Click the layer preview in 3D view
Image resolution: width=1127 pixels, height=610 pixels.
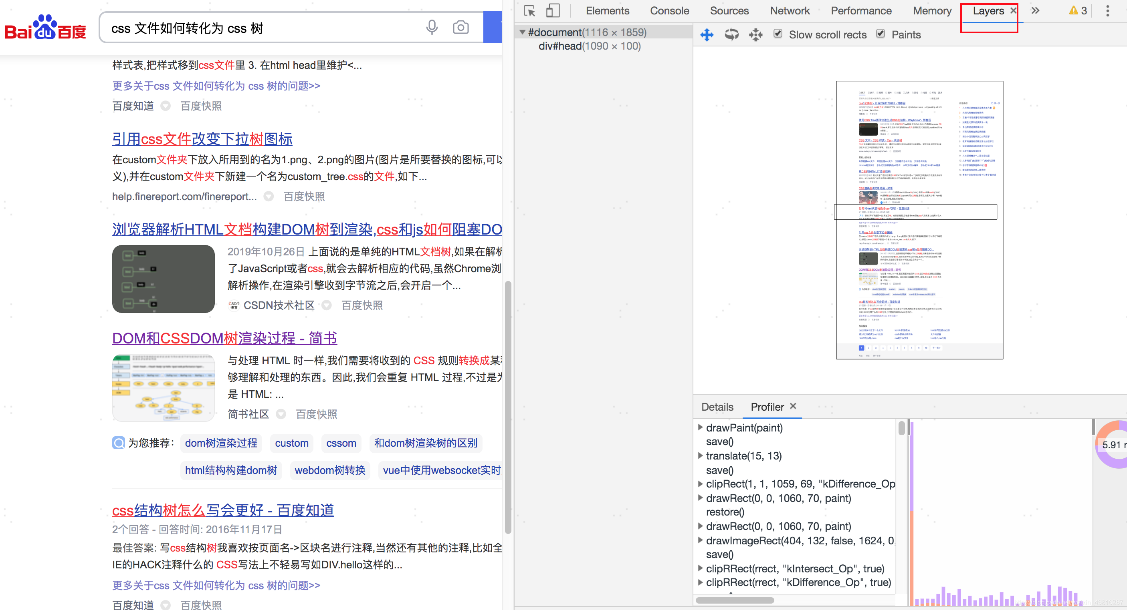coord(919,220)
